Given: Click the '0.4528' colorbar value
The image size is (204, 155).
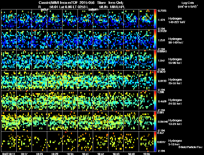Looking at the screenshot, I should coord(162,101).
